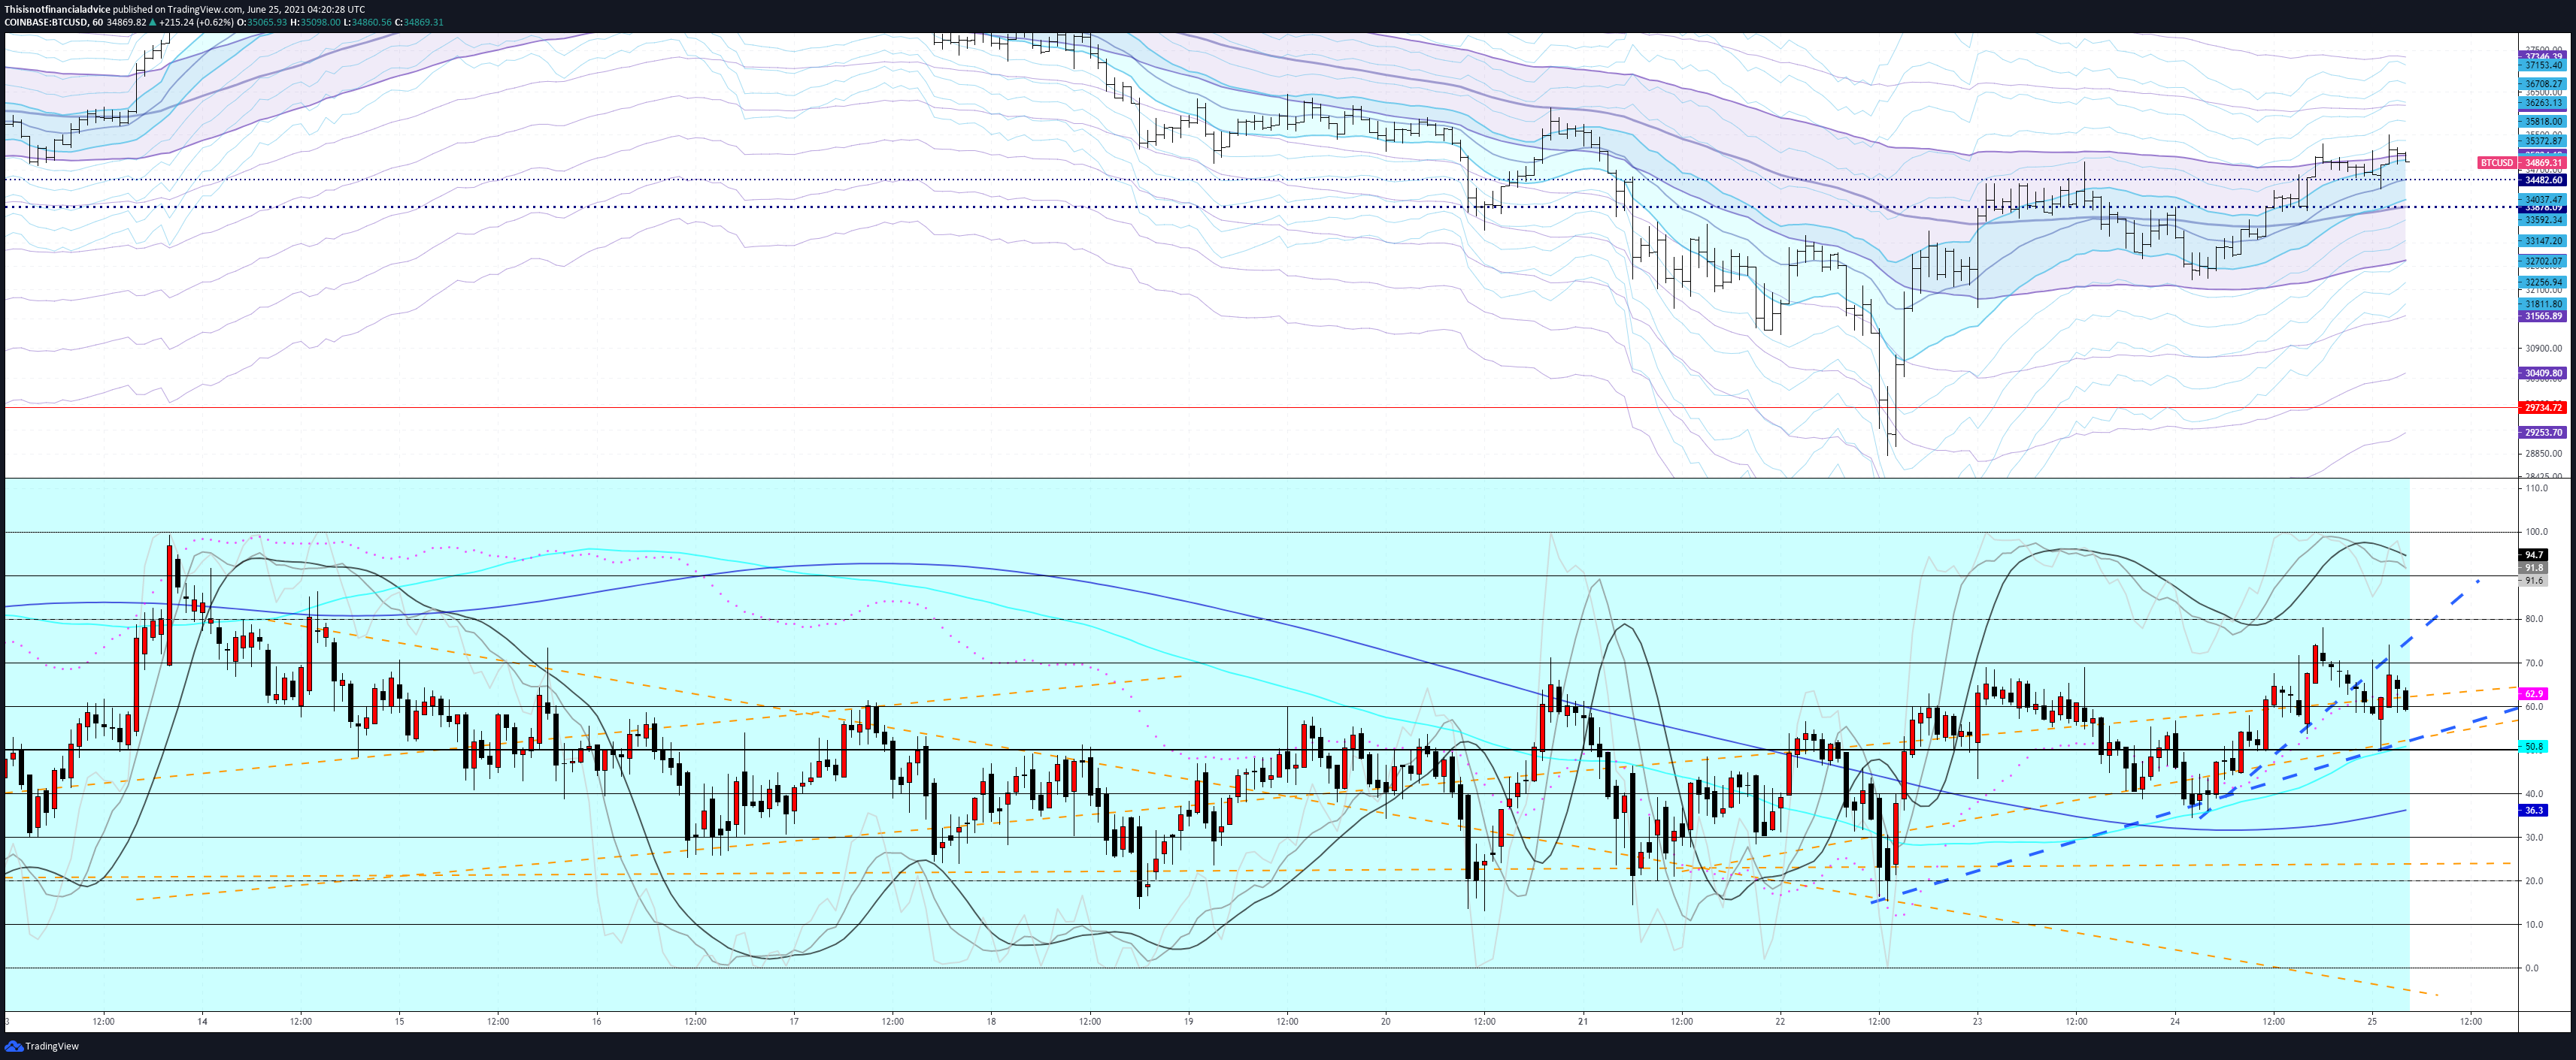Click the date 19 on time axis
Image resolution: width=2576 pixels, height=1060 pixels.
pos(1188,1022)
